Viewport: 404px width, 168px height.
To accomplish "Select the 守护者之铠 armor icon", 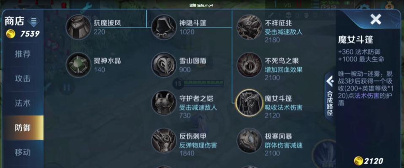I will [164, 102].
